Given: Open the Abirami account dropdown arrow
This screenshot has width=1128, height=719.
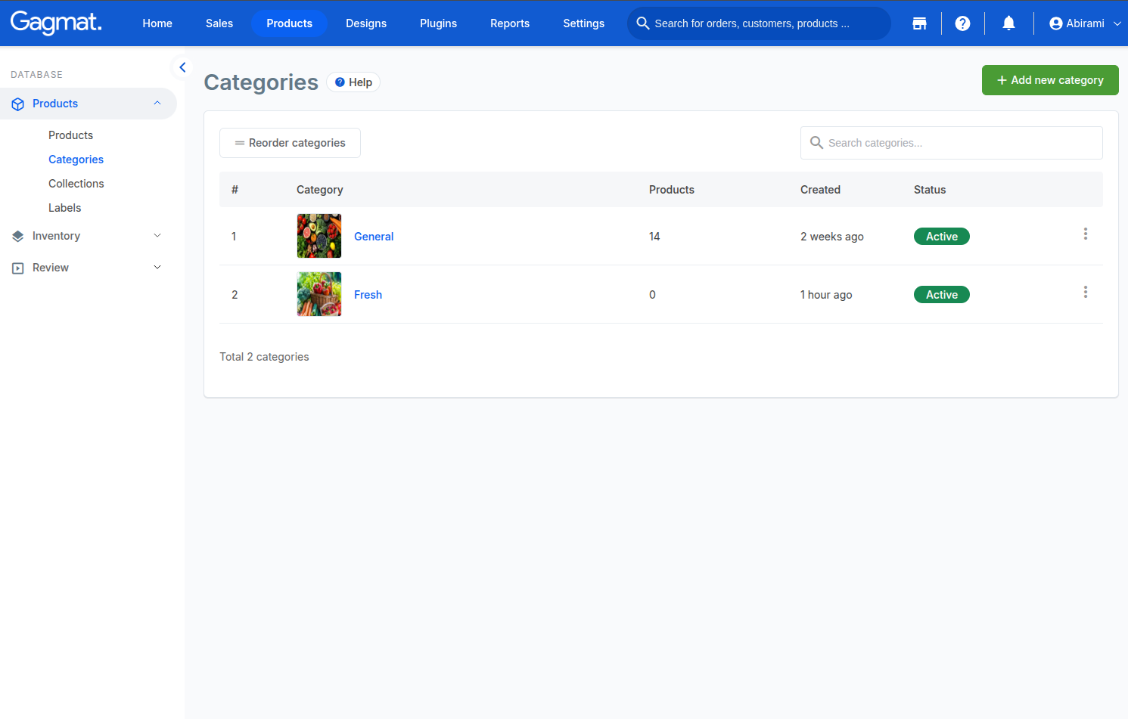Looking at the screenshot, I should click(1117, 23).
